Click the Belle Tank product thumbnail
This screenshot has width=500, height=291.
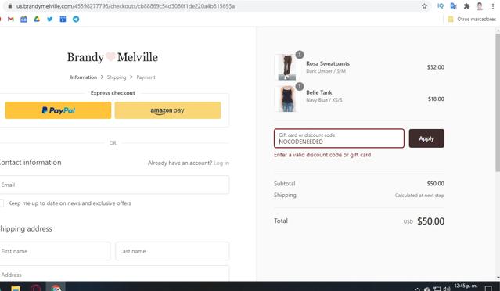[x=286, y=99]
